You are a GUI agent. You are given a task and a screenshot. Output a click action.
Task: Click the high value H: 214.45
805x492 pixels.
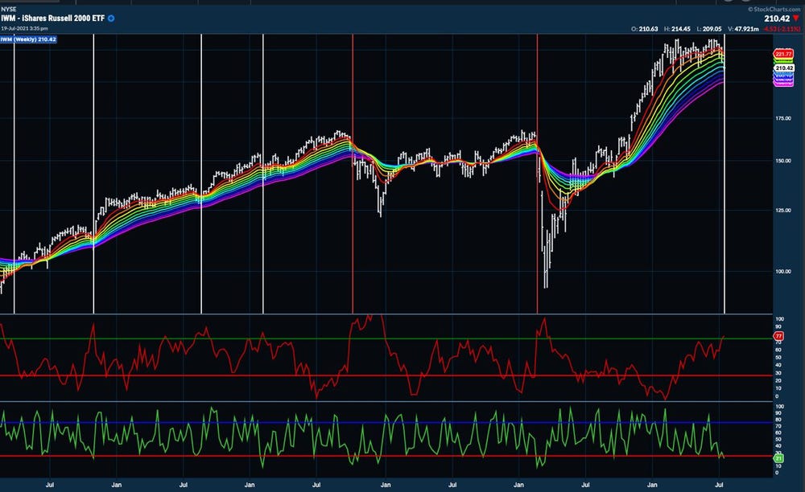(677, 29)
